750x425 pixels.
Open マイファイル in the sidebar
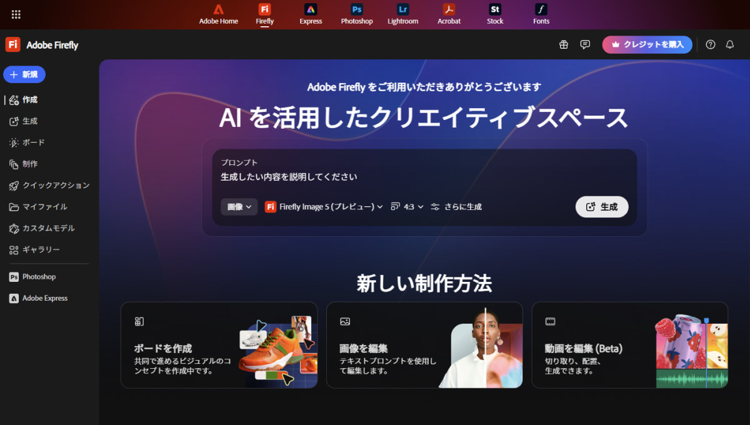pos(36,206)
